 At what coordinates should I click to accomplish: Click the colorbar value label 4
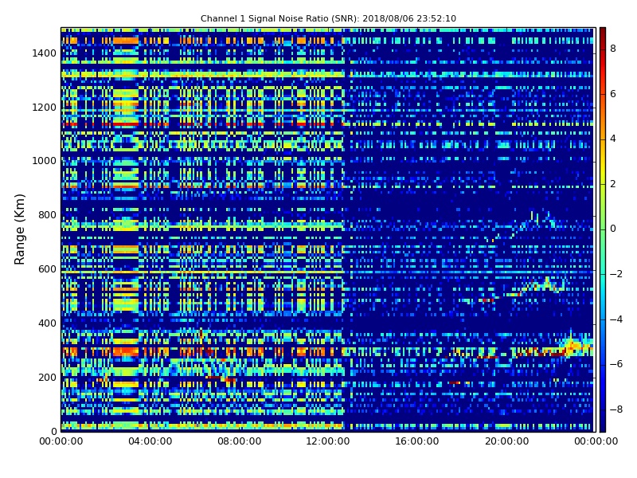click(x=613, y=139)
